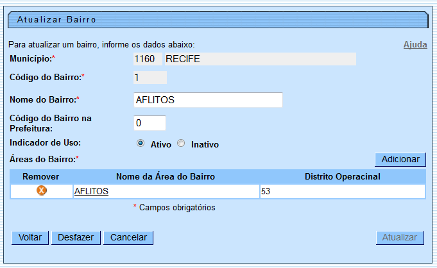The image size is (437, 268).
Task: Select the Inativo radio button
Action: 181,144
